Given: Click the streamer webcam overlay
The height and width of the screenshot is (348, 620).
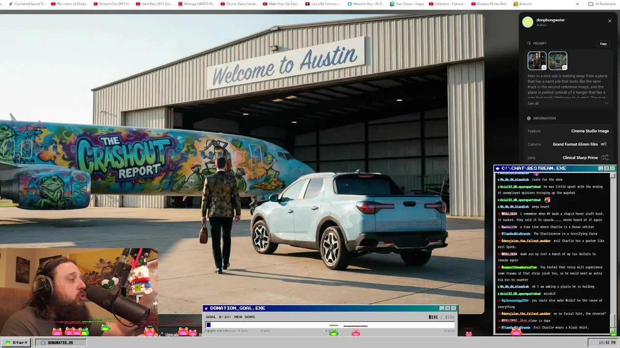Looking at the screenshot, I should pyautogui.click(x=78, y=291).
